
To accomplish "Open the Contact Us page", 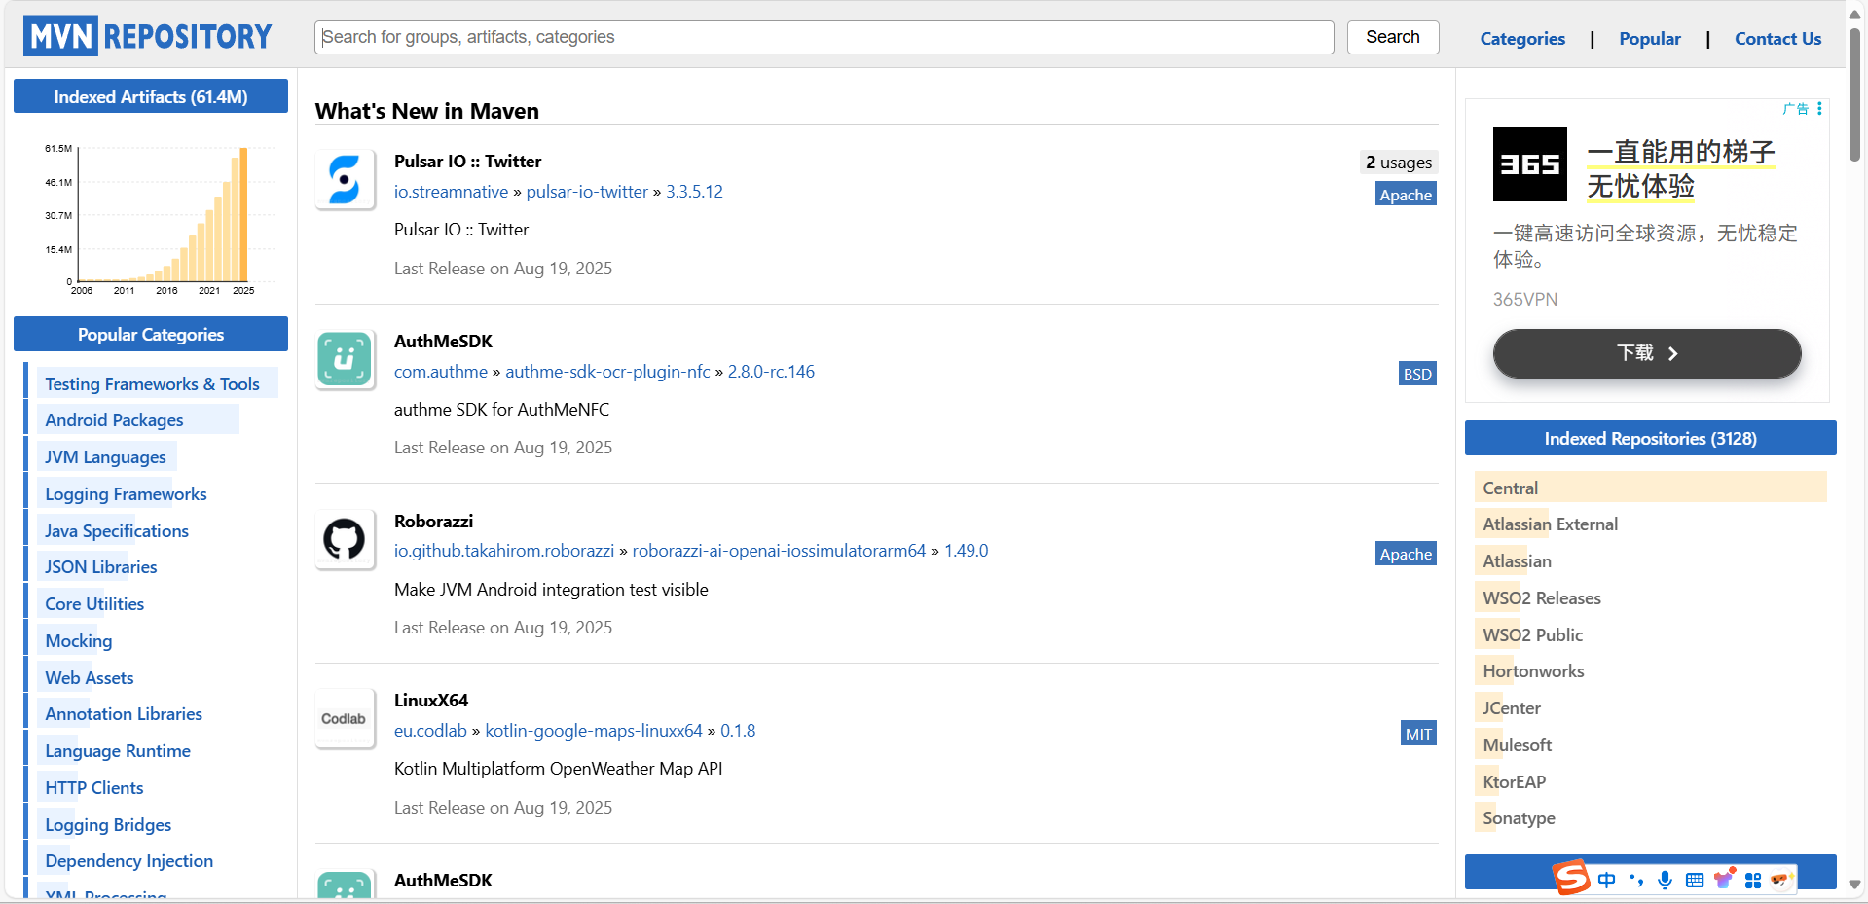I will tap(1777, 39).
